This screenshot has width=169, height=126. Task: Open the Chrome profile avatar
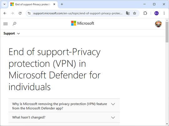pyautogui.click(x=156, y=13)
